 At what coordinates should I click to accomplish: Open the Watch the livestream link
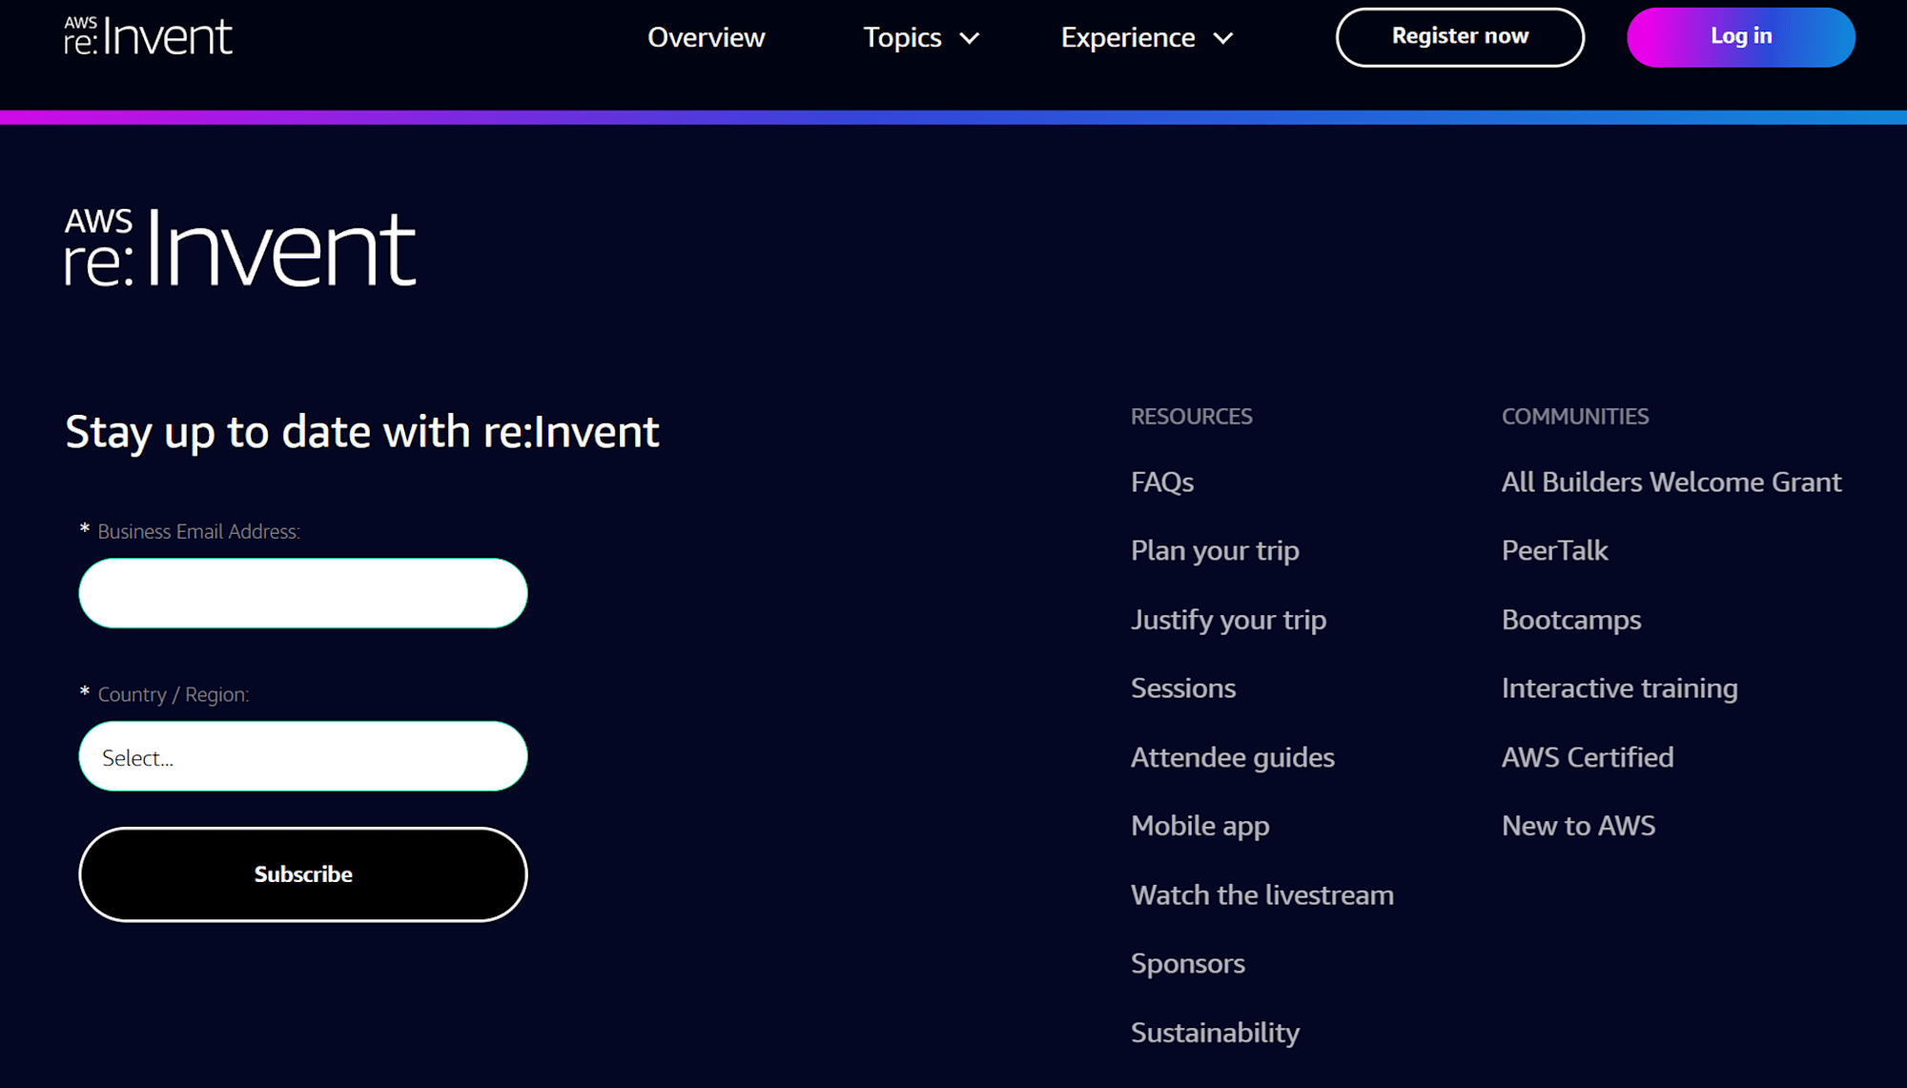[x=1262, y=894]
